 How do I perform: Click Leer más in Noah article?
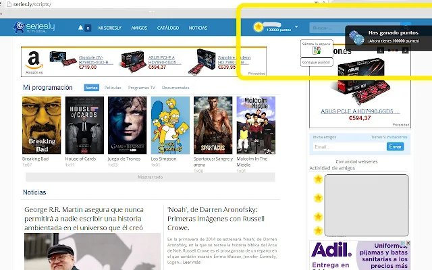coord(192,263)
